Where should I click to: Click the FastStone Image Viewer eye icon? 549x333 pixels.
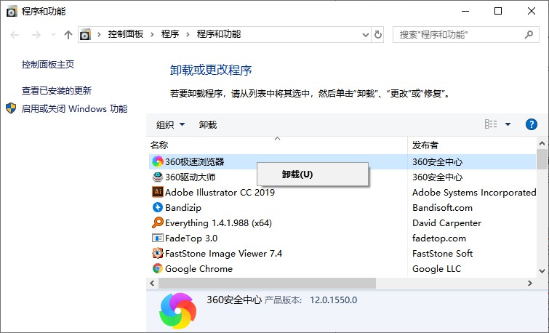click(158, 253)
